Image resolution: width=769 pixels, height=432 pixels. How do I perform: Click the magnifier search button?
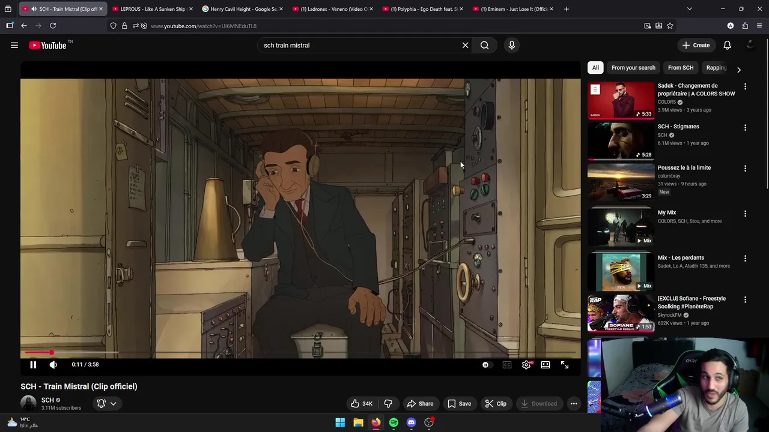click(484, 45)
